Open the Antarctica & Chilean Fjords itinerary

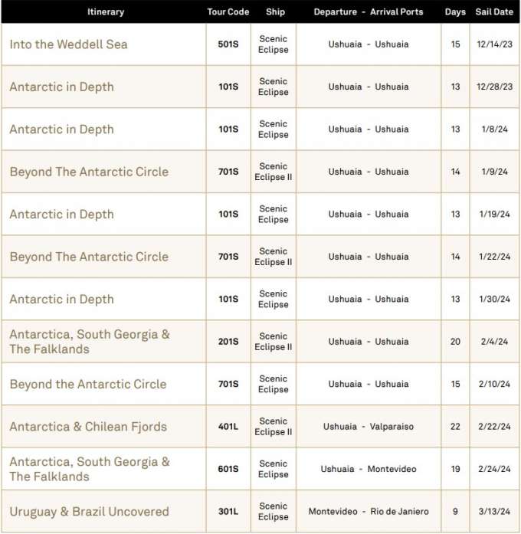pos(88,427)
